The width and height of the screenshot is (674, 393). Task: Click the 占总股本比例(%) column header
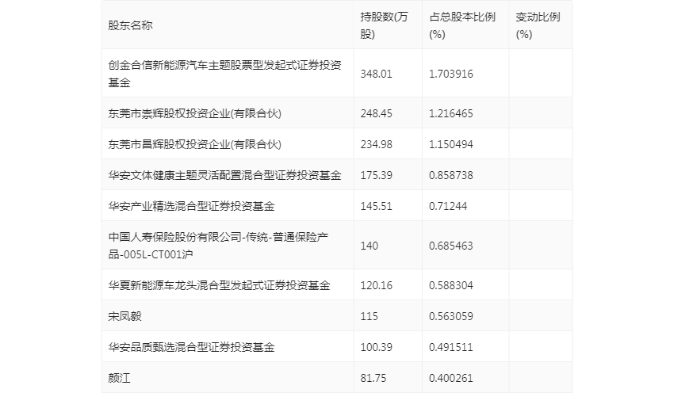[462, 25]
